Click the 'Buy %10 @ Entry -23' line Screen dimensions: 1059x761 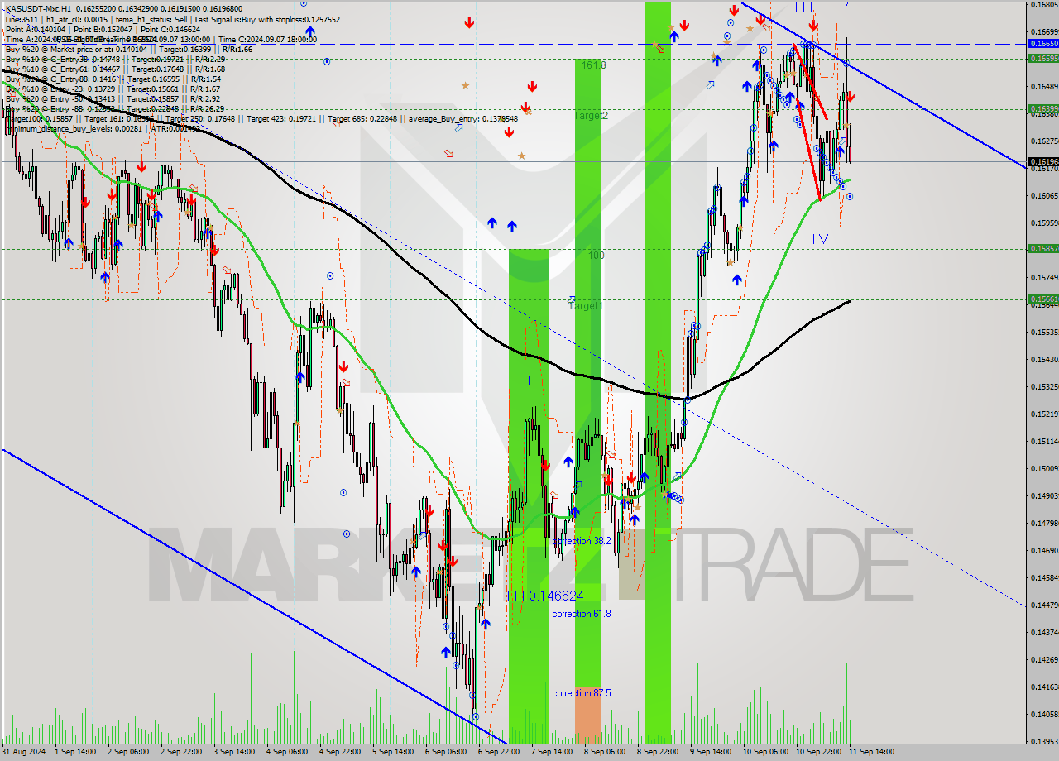(113, 89)
